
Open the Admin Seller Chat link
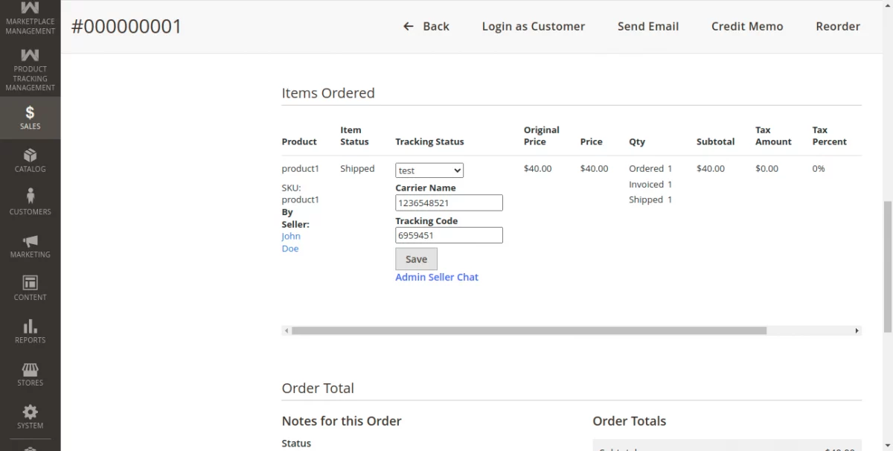(x=437, y=277)
